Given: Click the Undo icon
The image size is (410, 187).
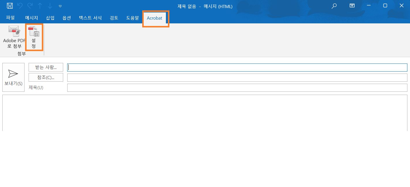Looking at the screenshot, I should click(x=19, y=6).
